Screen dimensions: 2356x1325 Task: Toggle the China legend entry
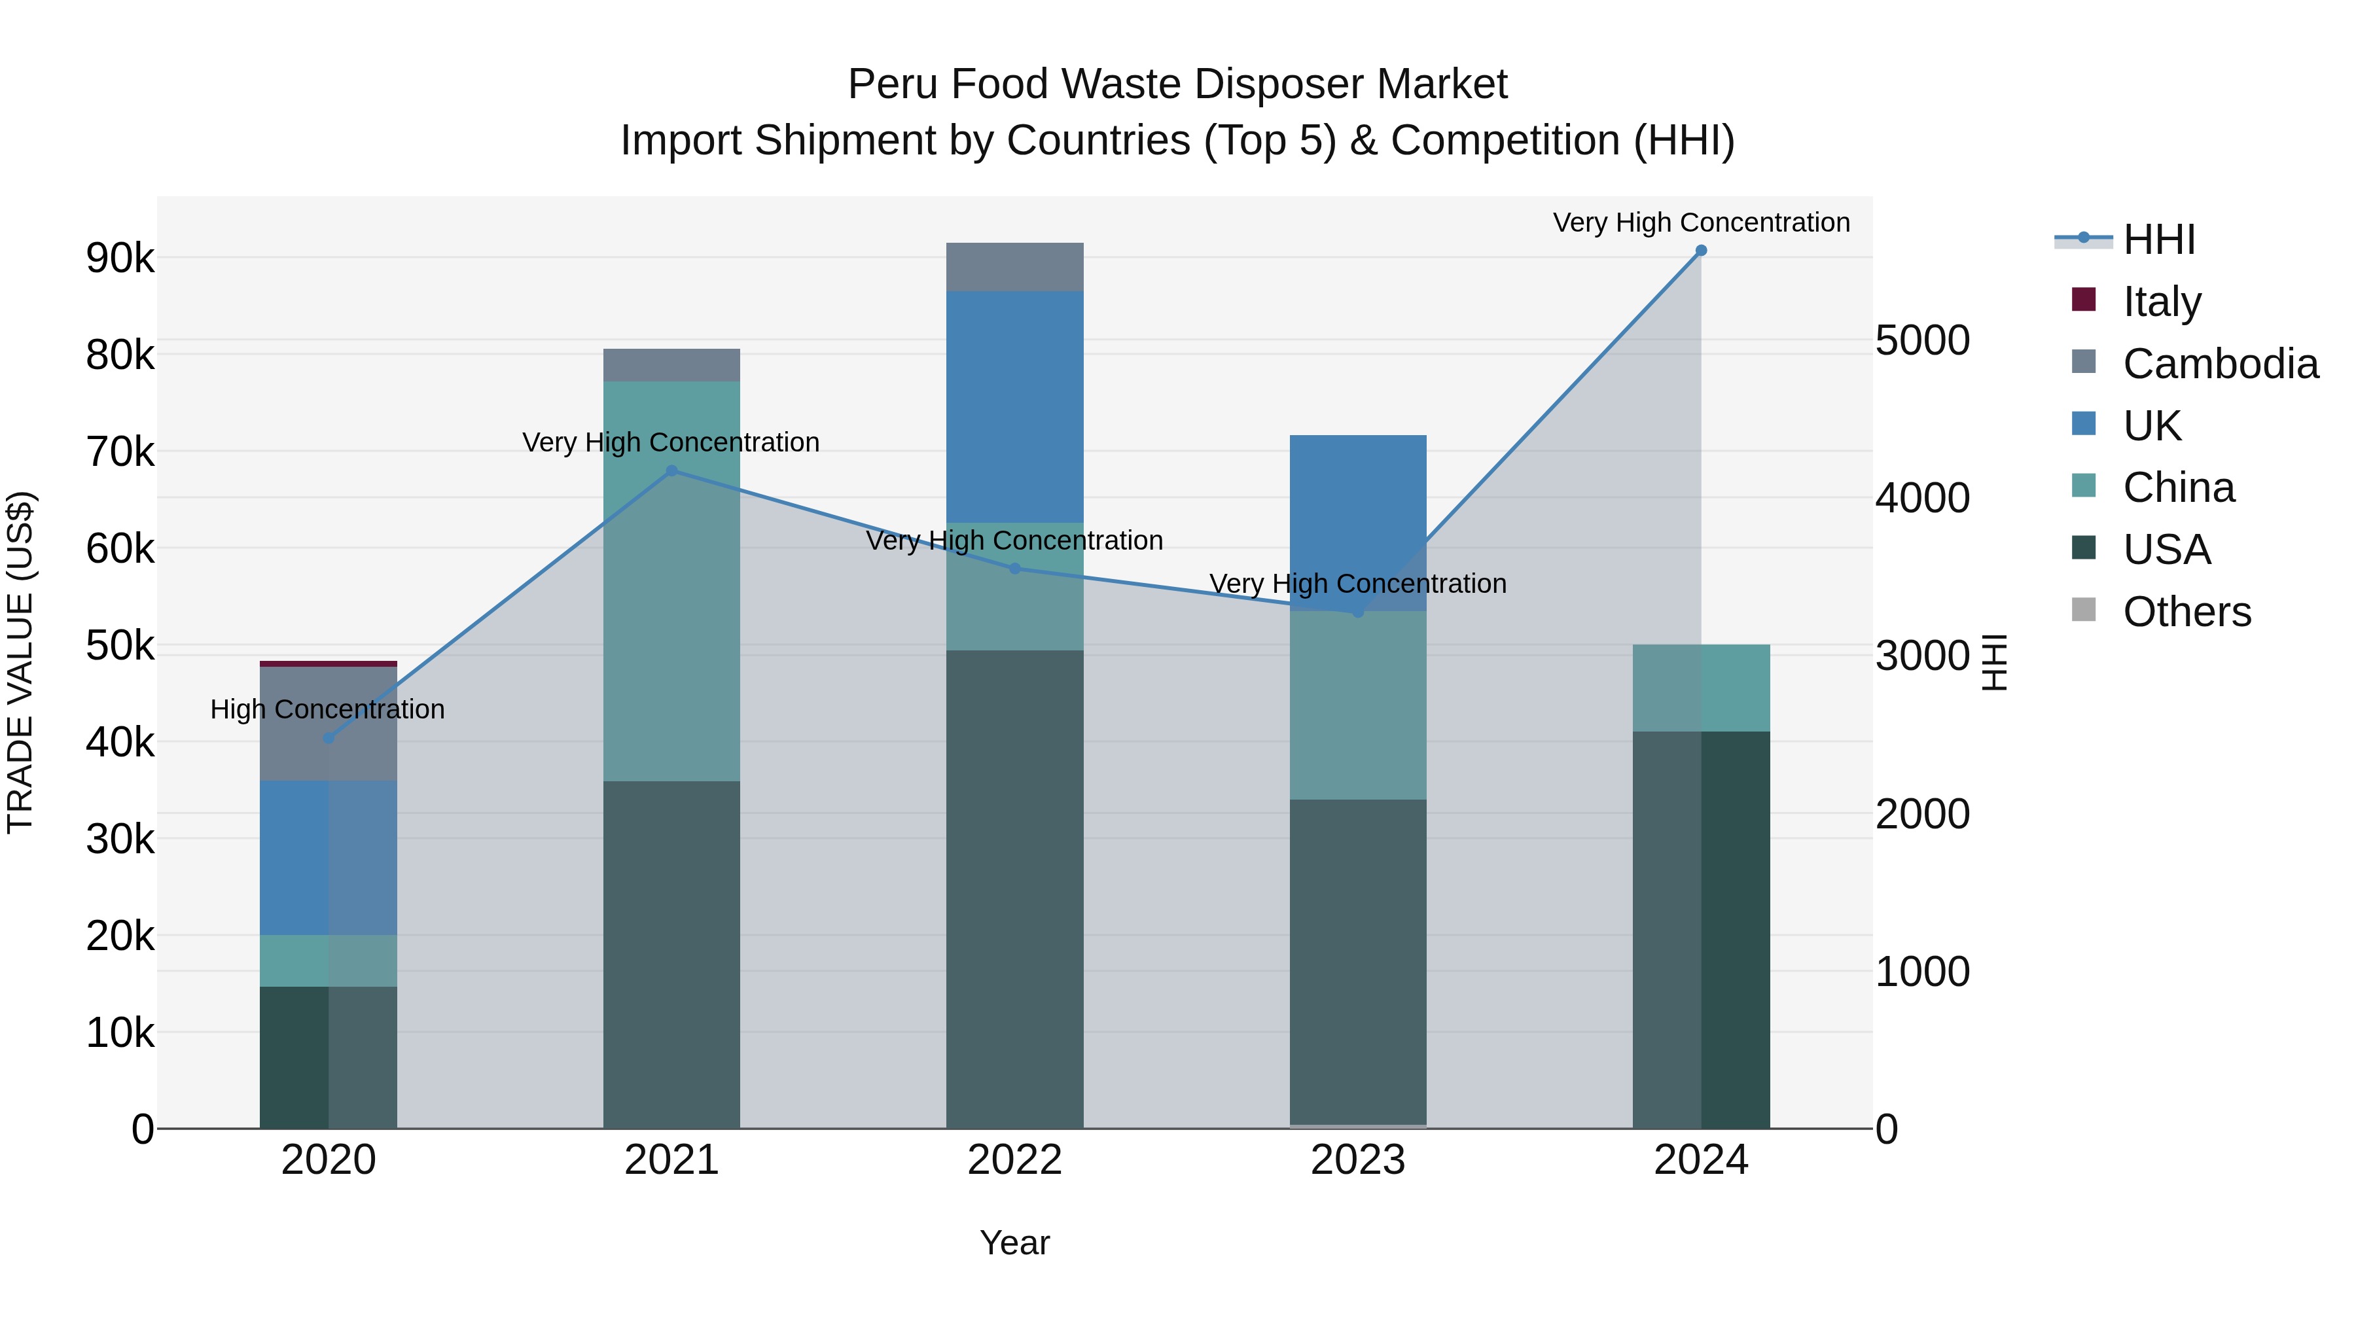[2153, 487]
